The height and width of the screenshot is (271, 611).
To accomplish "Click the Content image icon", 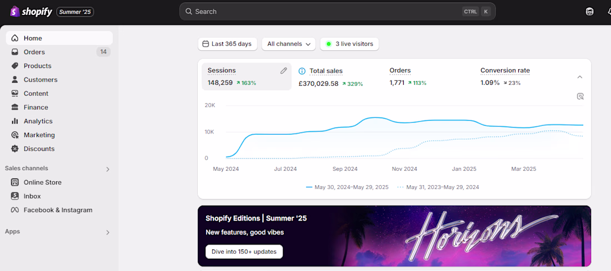I will (15, 93).
